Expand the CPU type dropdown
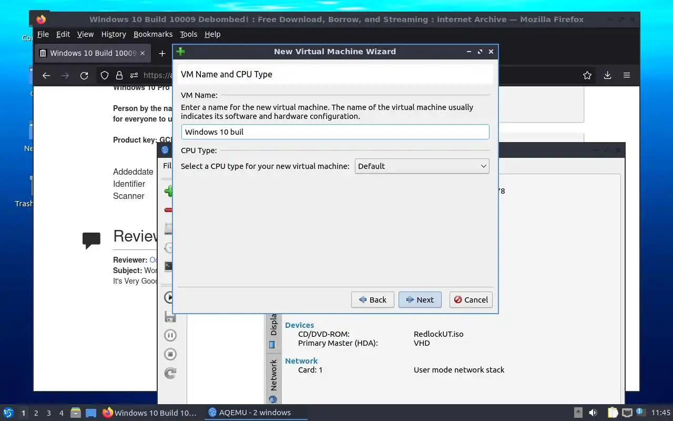 point(422,166)
